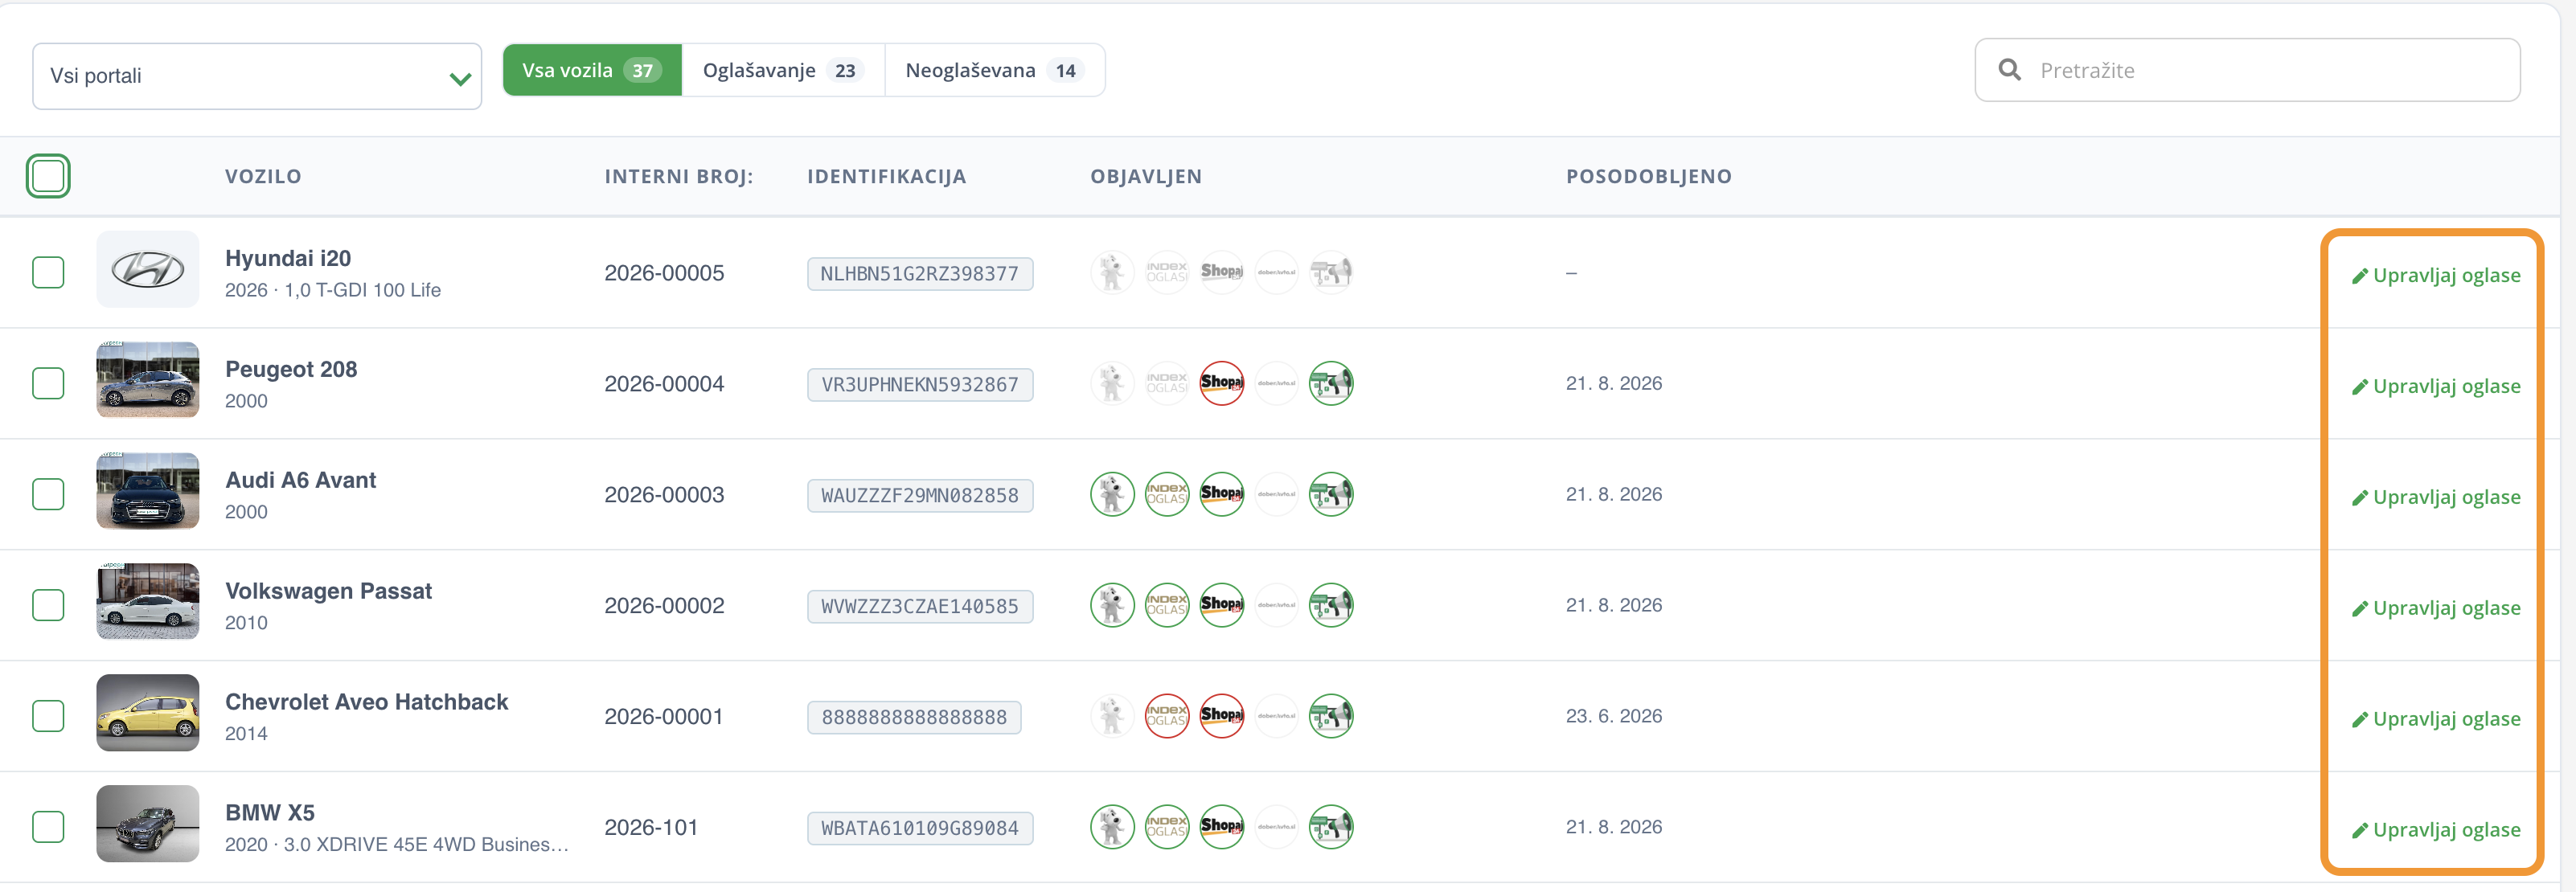2576x892 pixels.
Task: Click the Shopaj24 icon for Volkswagen Passat
Action: click(x=1222, y=605)
